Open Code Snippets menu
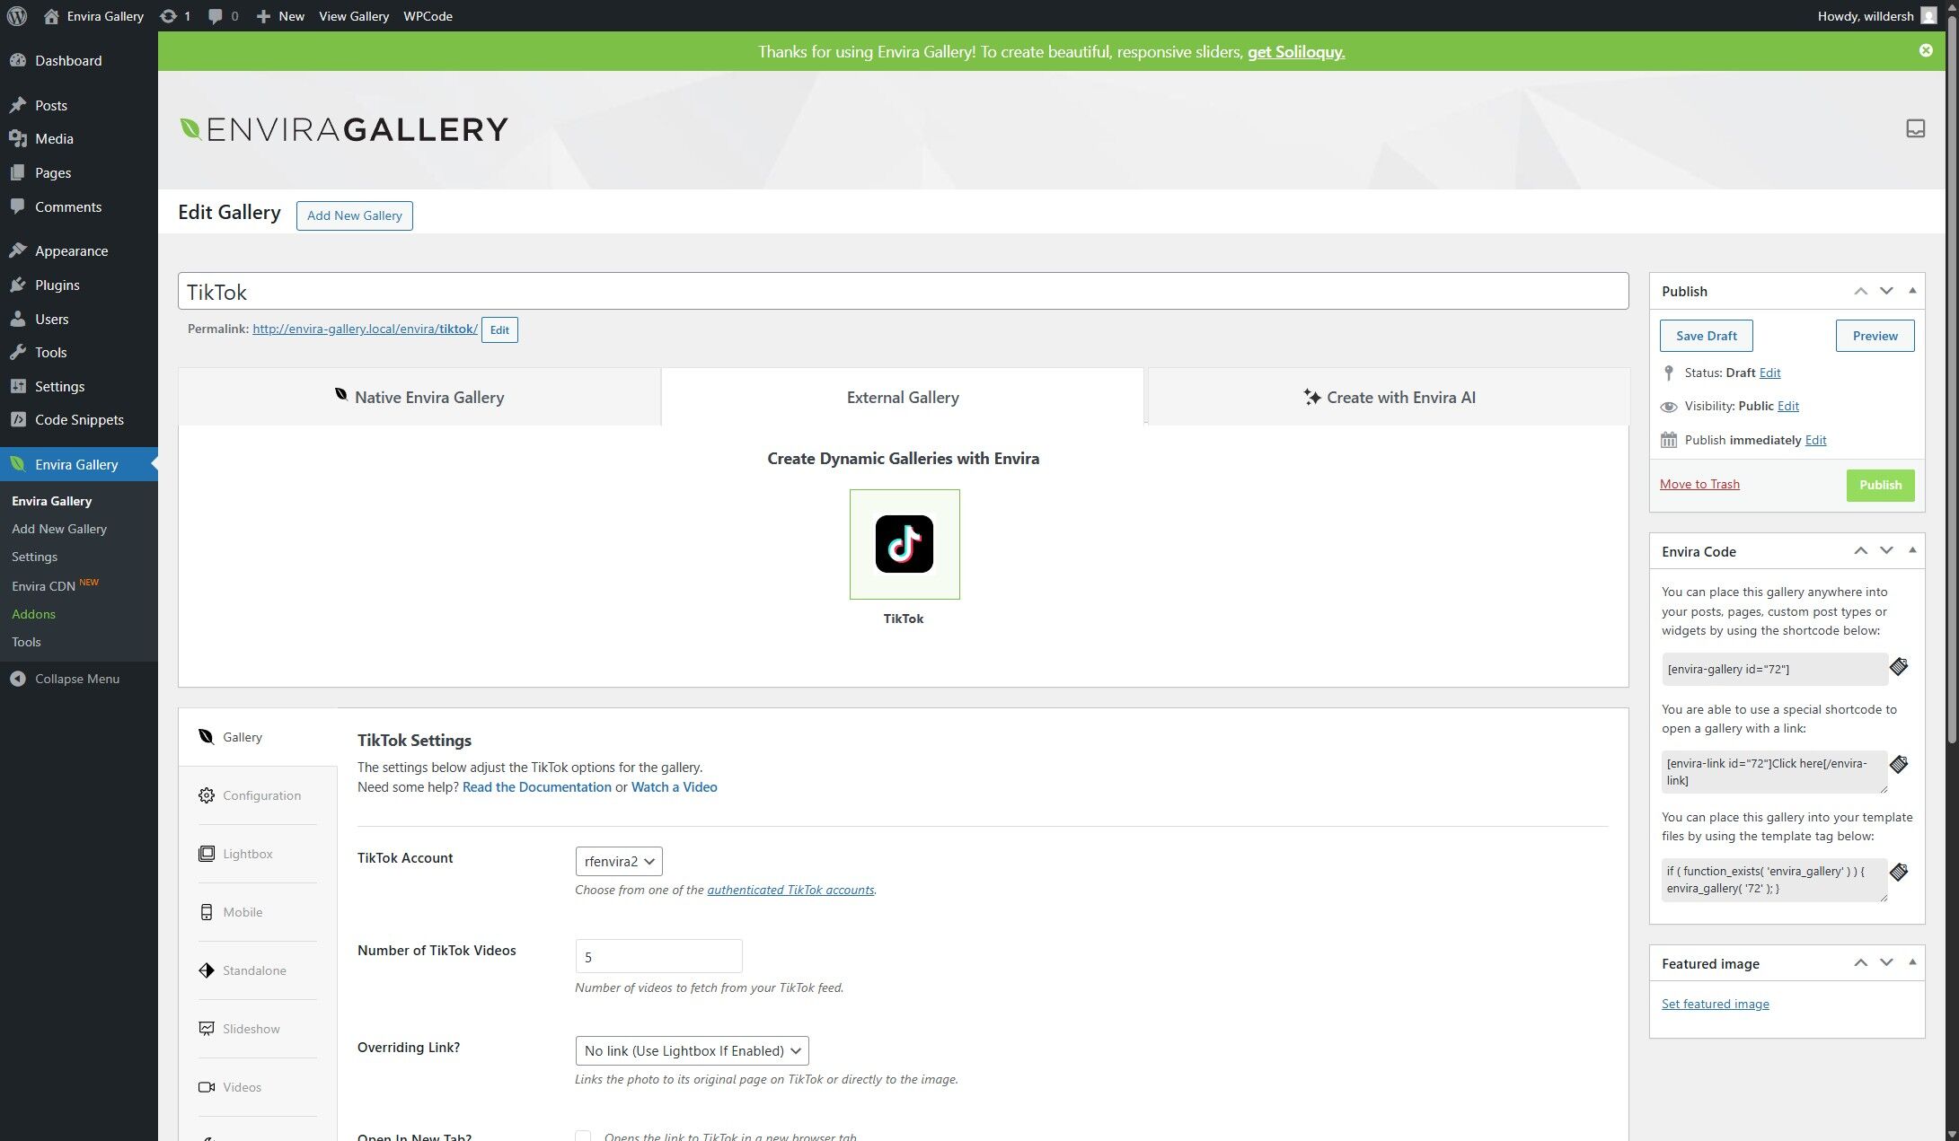 click(x=79, y=419)
